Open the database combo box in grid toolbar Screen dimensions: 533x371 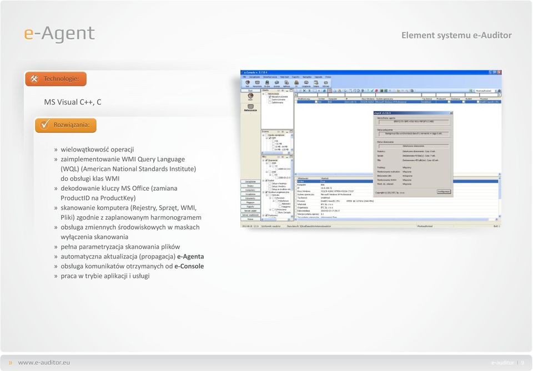click(x=485, y=90)
